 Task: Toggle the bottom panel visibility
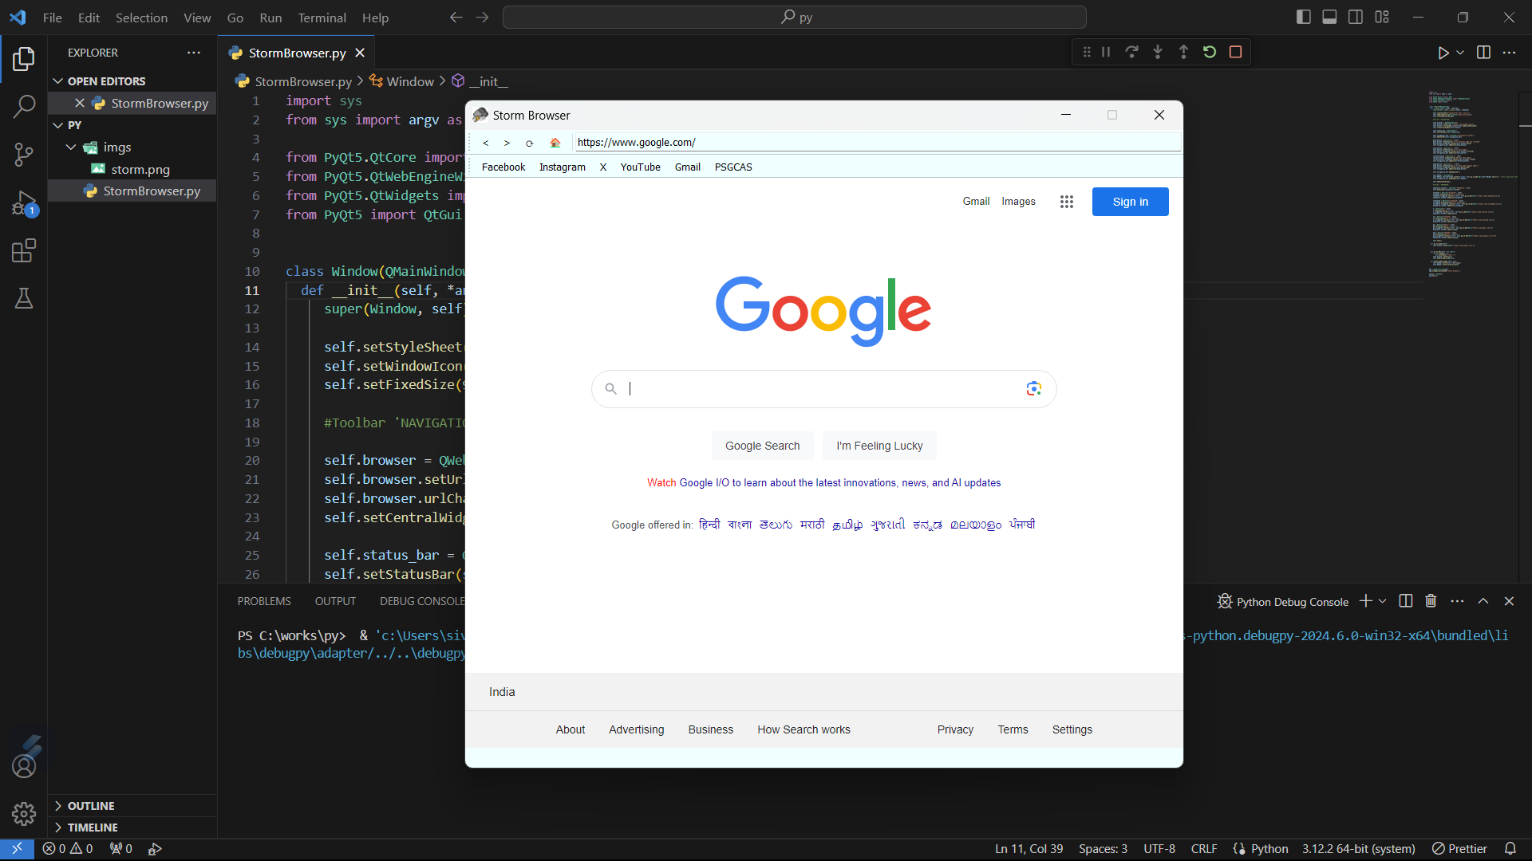pyautogui.click(x=1329, y=16)
